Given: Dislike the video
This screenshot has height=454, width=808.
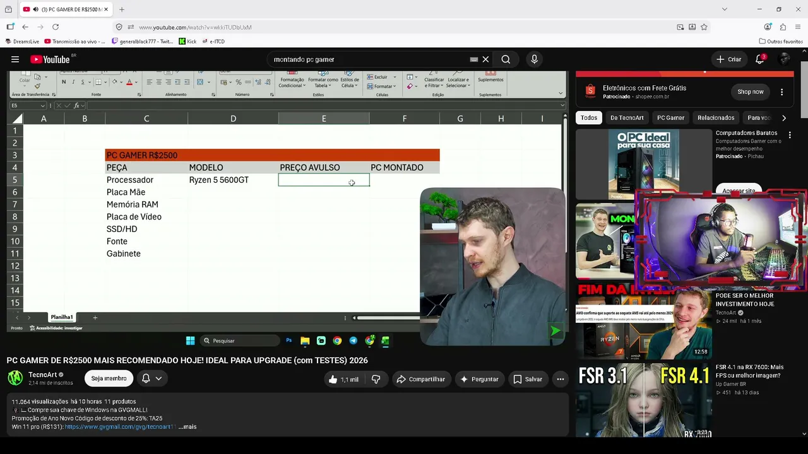Looking at the screenshot, I should coord(376,379).
